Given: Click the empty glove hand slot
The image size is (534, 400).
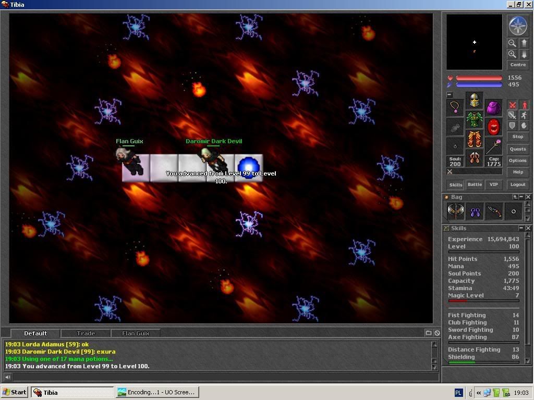Looking at the screenshot, I should click(x=455, y=127).
